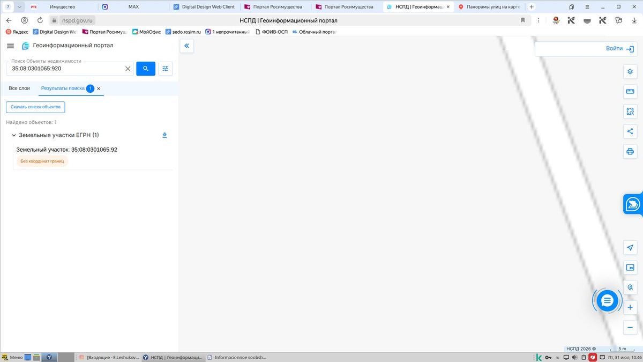
Task: Download the Земельные участки ЕГРН group
Action: [165, 135]
